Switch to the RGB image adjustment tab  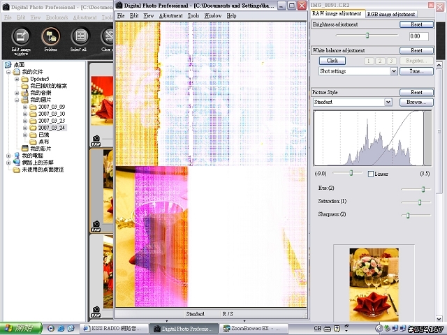click(x=390, y=14)
